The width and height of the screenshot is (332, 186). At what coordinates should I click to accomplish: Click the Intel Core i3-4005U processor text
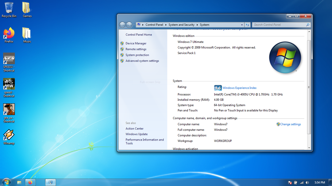(x=248, y=95)
